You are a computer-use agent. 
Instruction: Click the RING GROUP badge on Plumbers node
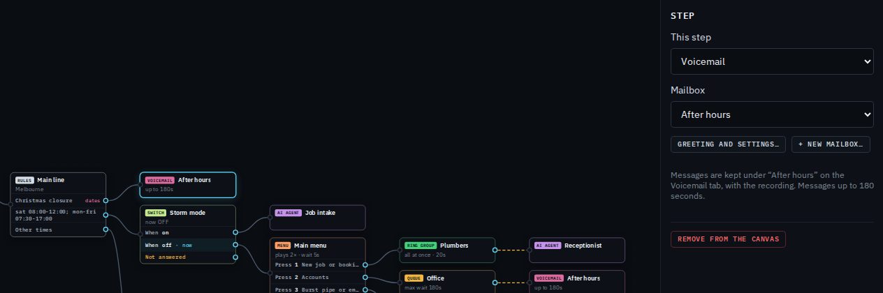pyautogui.click(x=421, y=246)
